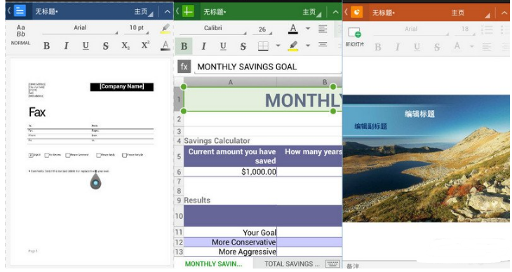Toggle italic in the document toolbar
The height and width of the screenshot is (272, 512).
pyautogui.click(x=67, y=46)
